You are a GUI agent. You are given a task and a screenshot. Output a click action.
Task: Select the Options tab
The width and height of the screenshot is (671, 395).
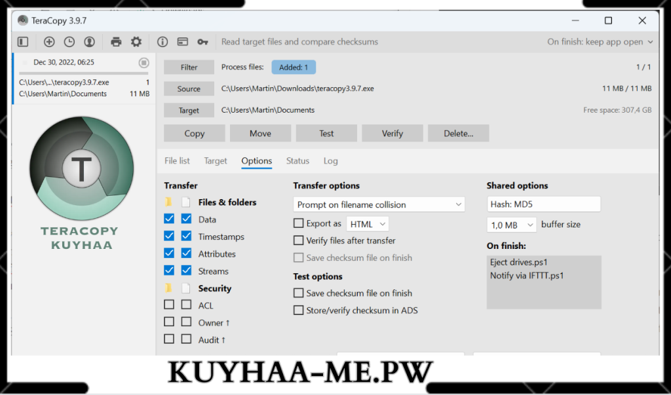(x=256, y=161)
